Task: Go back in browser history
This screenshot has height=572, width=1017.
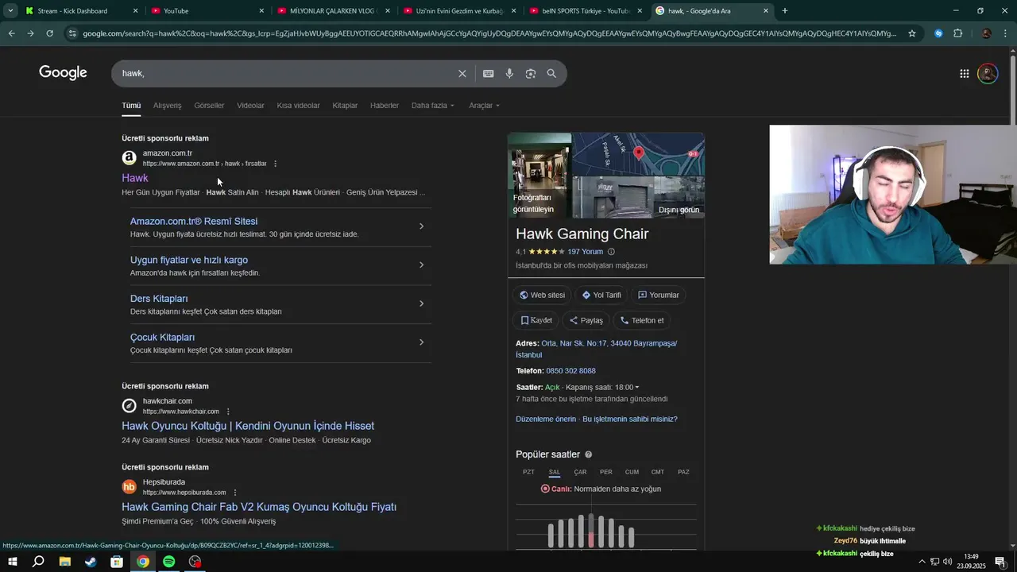Action: (x=11, y=33)
